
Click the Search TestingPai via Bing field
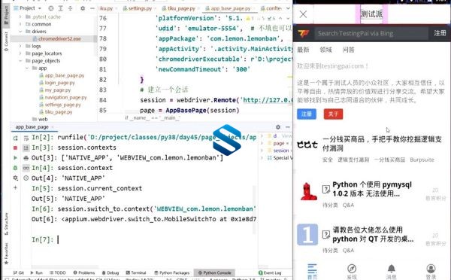[x=371, y=33]
